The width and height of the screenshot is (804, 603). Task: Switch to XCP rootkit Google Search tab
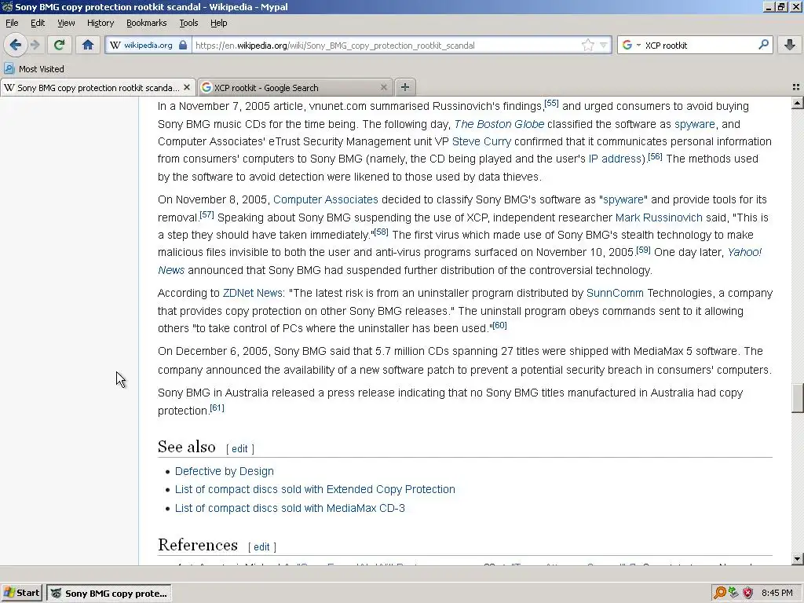point(295,88)
